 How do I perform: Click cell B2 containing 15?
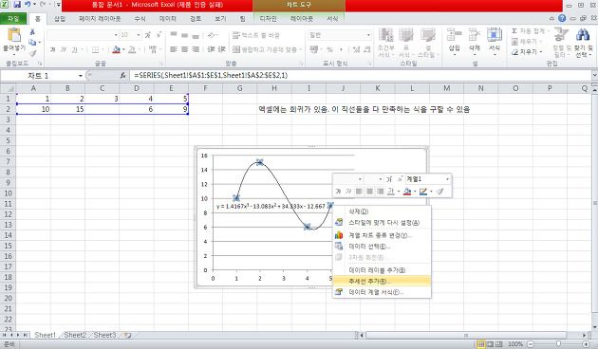(x=67, y=109)
